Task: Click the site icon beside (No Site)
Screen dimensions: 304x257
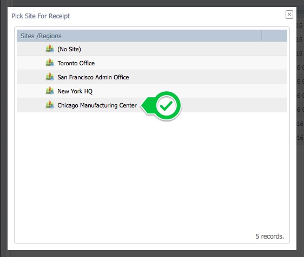Action: 50,49
